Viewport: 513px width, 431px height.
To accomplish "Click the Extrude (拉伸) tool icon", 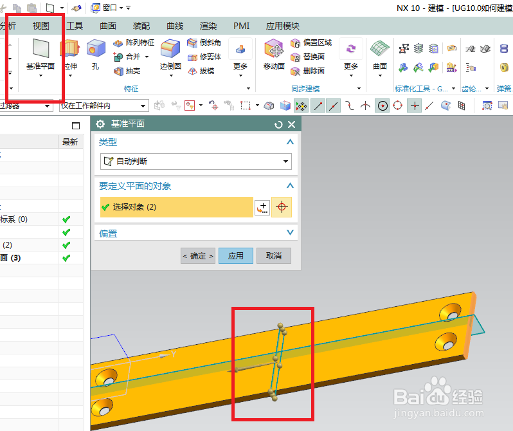I will click(x=70, y=48).
